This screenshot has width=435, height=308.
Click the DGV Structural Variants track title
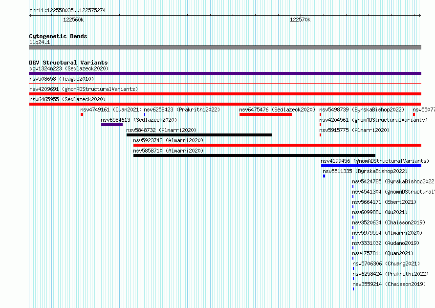[68, 63]
